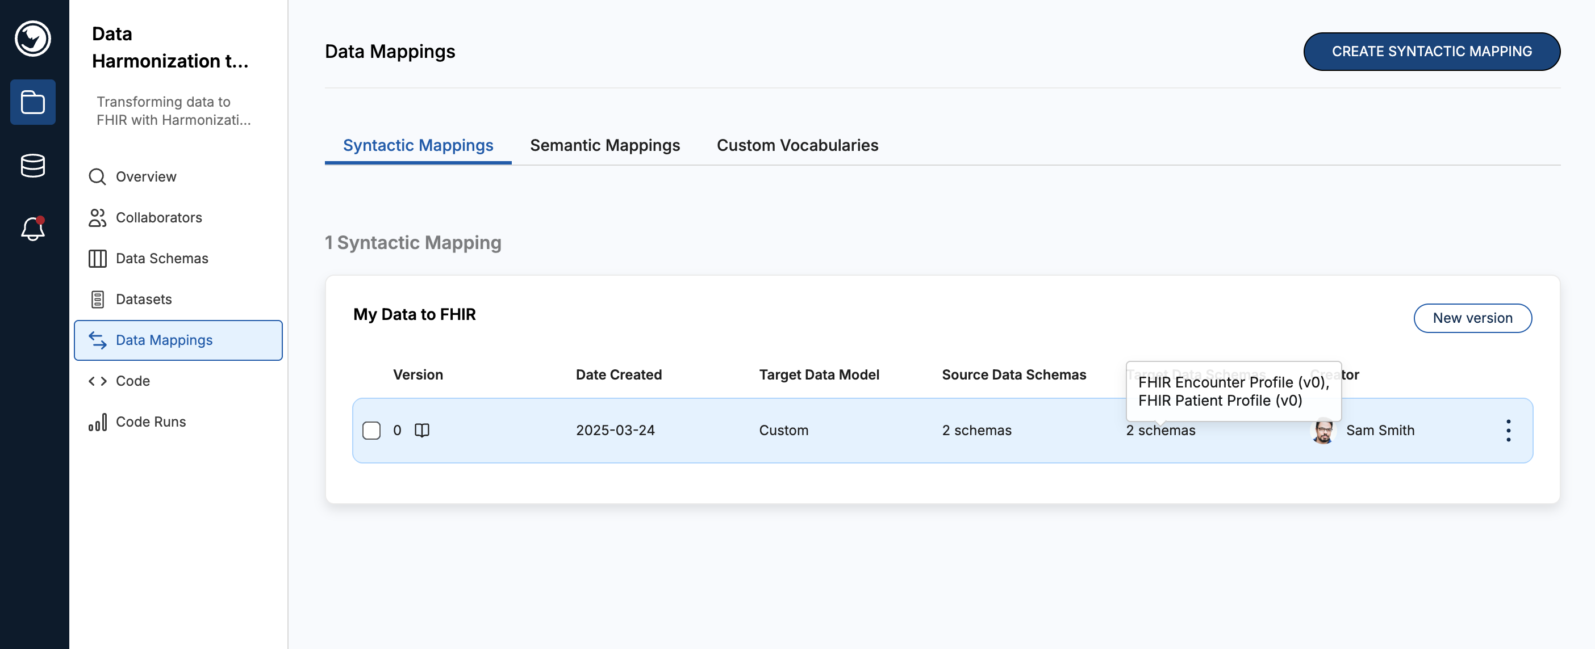This screenshot has height=649, width=1595.
Task: Click the My Data to FHIR mapping title
Action: [x=414, y=314]
